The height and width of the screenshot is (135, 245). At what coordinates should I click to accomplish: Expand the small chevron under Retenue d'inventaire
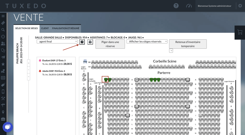[x=171, y=51]
